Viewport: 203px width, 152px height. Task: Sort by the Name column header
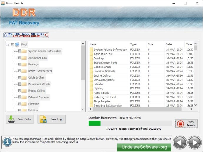[109, 44]
